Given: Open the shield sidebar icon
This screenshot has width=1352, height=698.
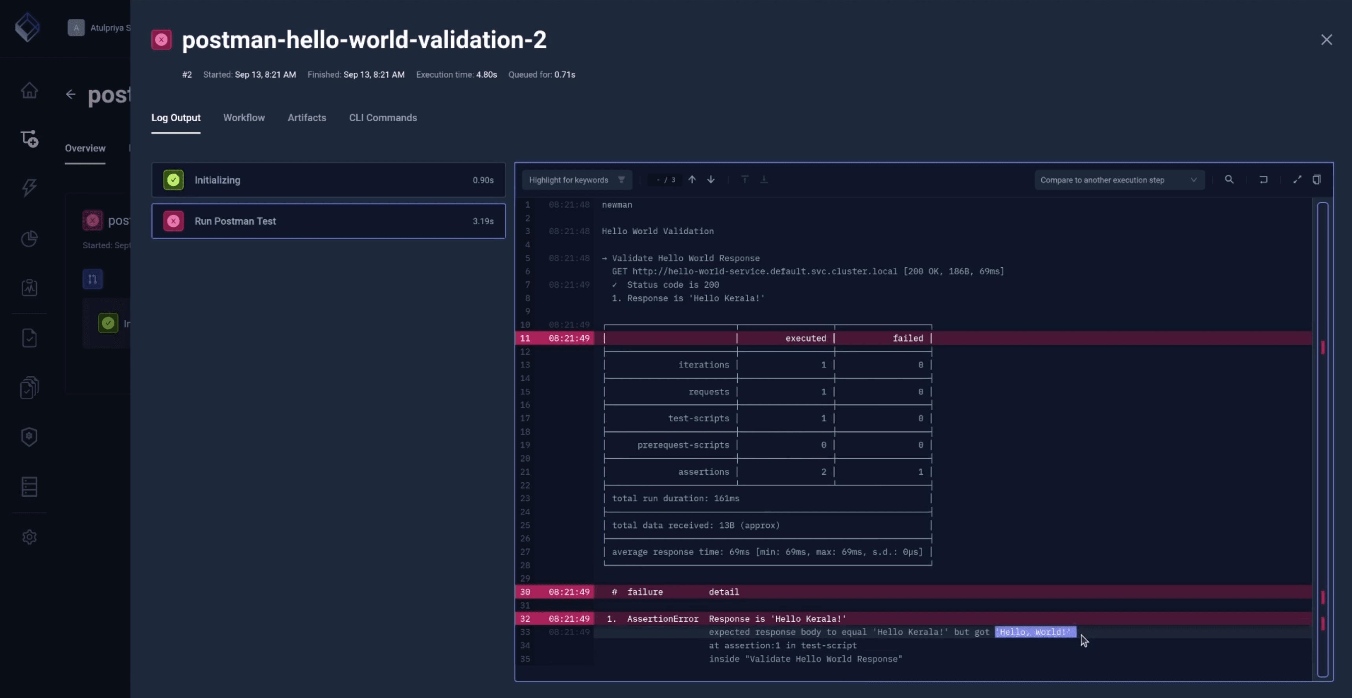Looking at the screenshot, I should [x=29, y=436].
